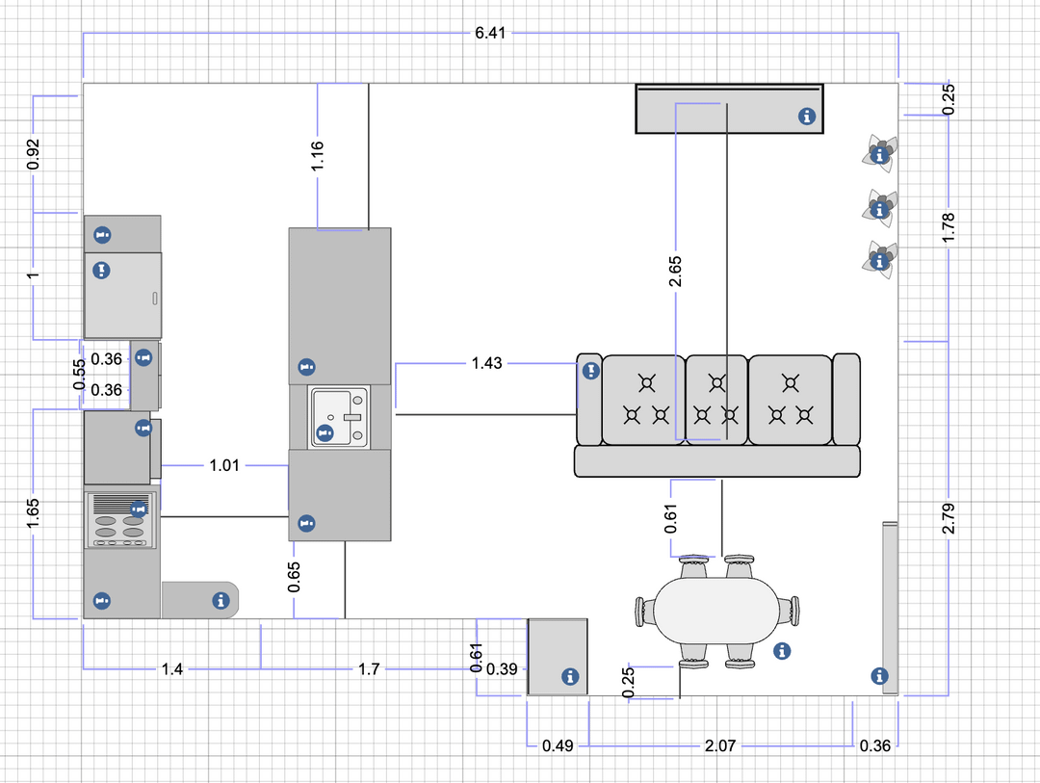Click the lowest plant's info icon
1040x783 pixels.
(x=879, y=261)
